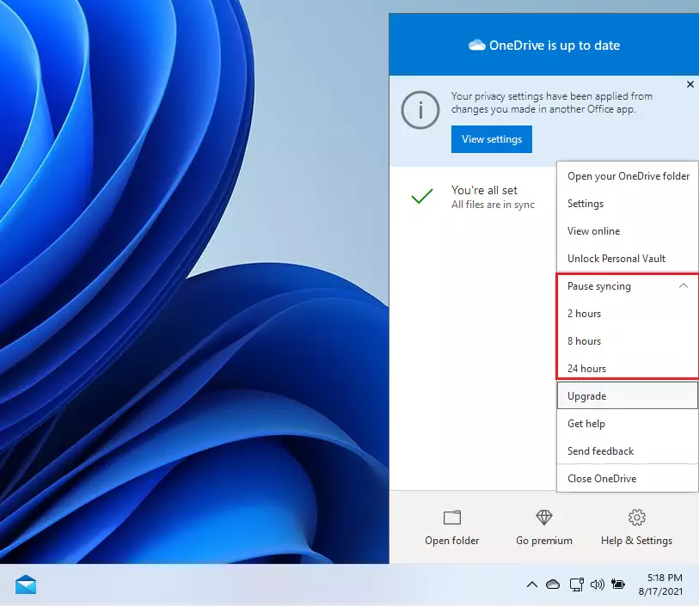Screen dimensions: 699x606
Task: Pause syncing for 8 hours
Action: [x=628, y=341]
